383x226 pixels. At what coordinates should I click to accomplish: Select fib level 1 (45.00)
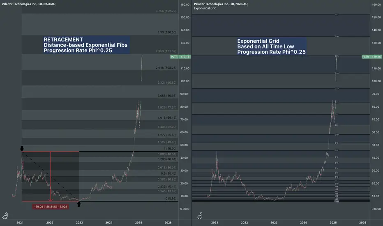[170, 149]
